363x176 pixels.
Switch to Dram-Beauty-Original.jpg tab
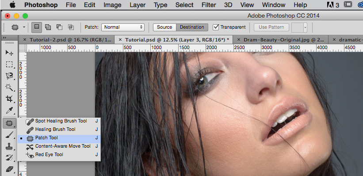pos(283,40)
